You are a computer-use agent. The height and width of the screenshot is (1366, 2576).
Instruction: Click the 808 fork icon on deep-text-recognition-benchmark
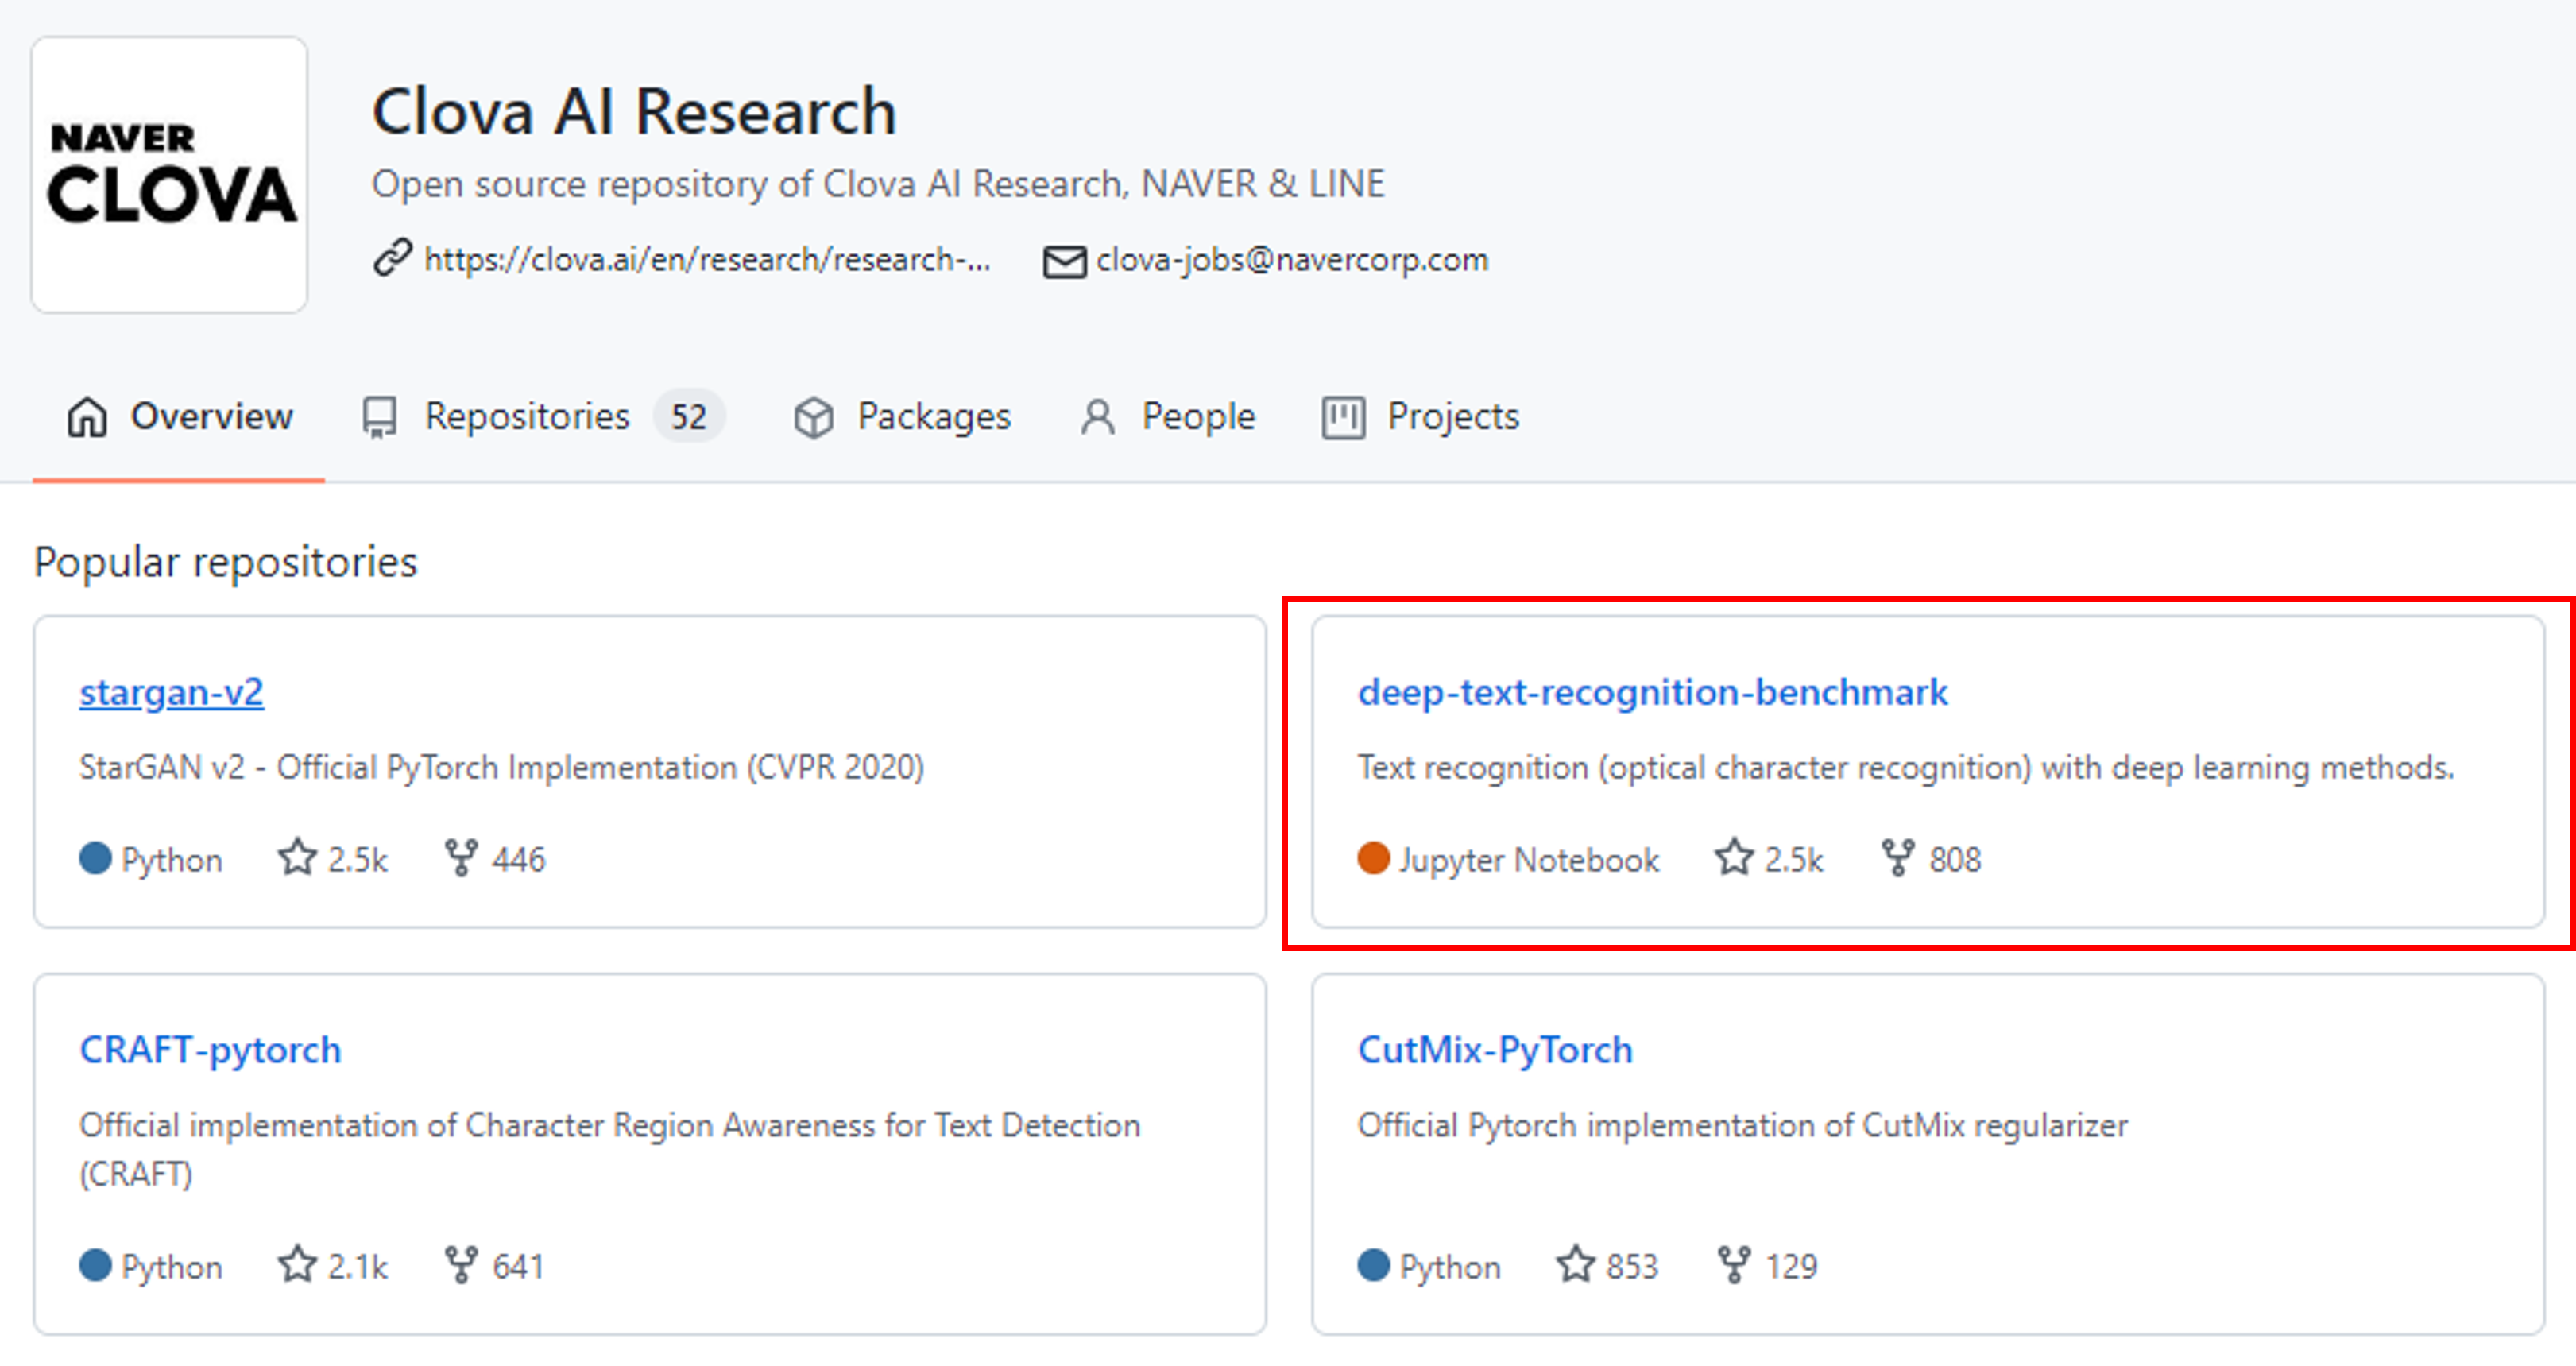coord(1897,858)
